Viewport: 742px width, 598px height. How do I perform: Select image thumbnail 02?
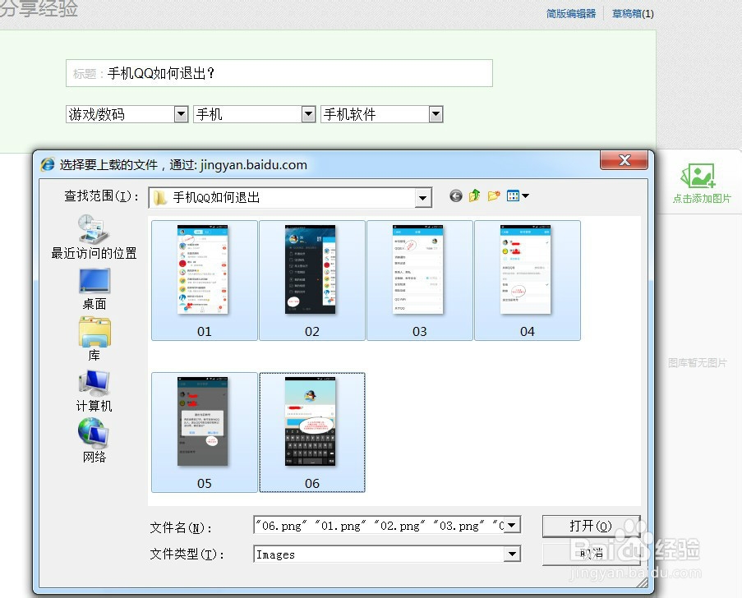coord(312,281)
